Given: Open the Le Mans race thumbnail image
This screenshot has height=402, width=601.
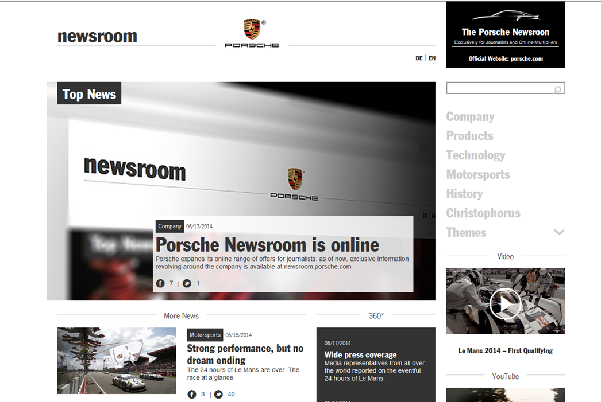Looking at the screenshot, I should pos(117,361).
